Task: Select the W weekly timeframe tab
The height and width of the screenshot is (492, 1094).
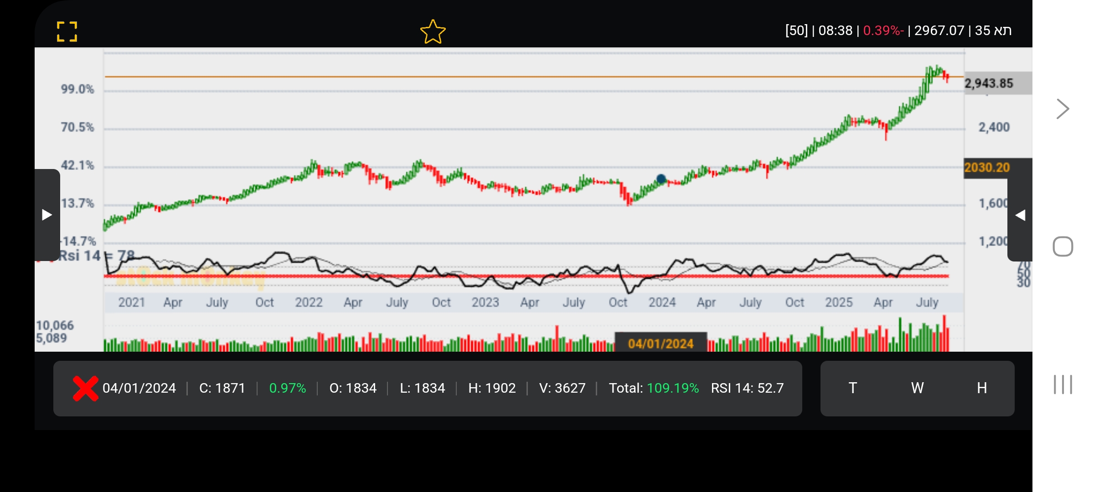Action: pos(917,388)
